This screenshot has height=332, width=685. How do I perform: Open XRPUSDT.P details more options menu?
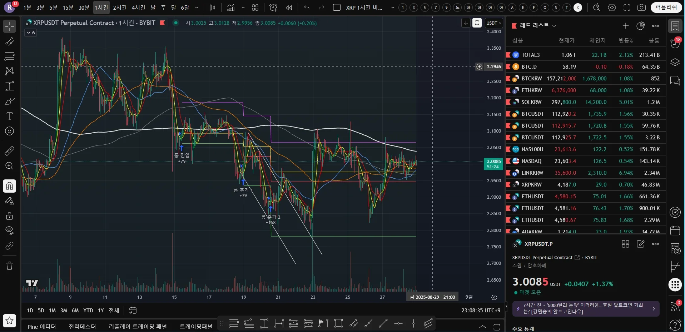(656, 244)
